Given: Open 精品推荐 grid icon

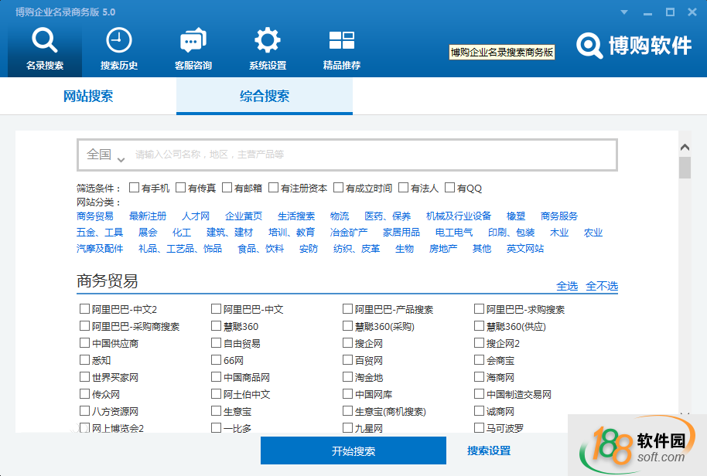Looking at the screenshot, I should pos(341,40).
